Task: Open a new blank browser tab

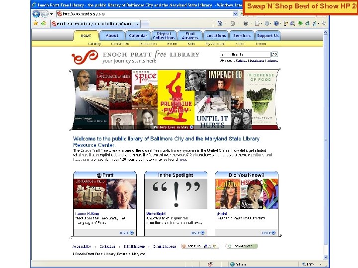Action: pos(145,24)
